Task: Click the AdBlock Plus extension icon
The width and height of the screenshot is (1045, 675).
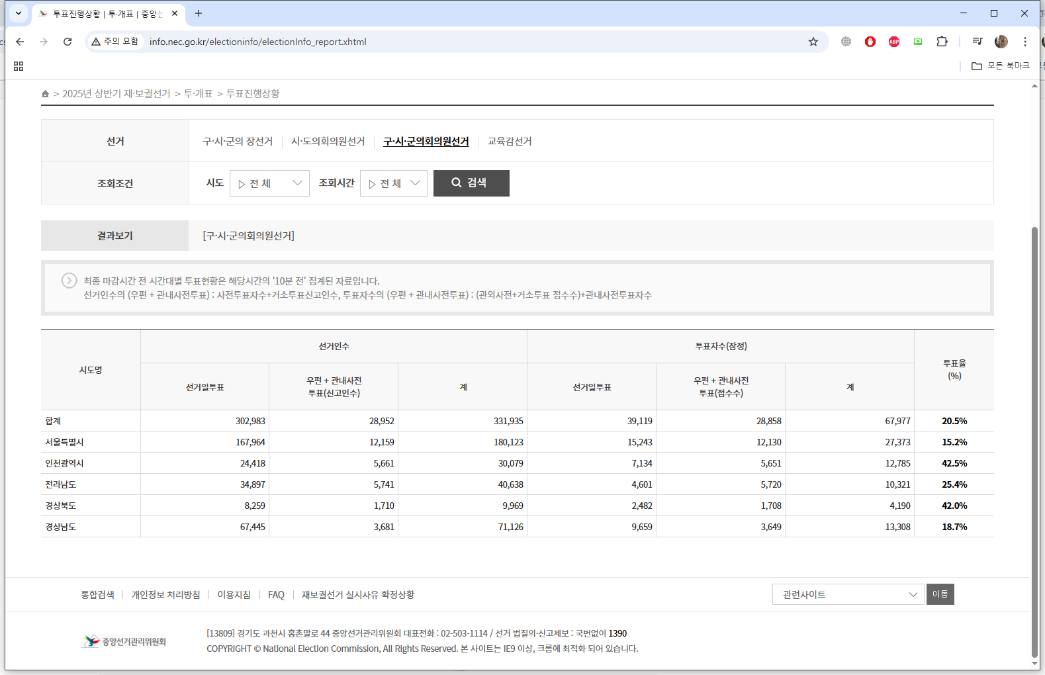Action: 894,42
